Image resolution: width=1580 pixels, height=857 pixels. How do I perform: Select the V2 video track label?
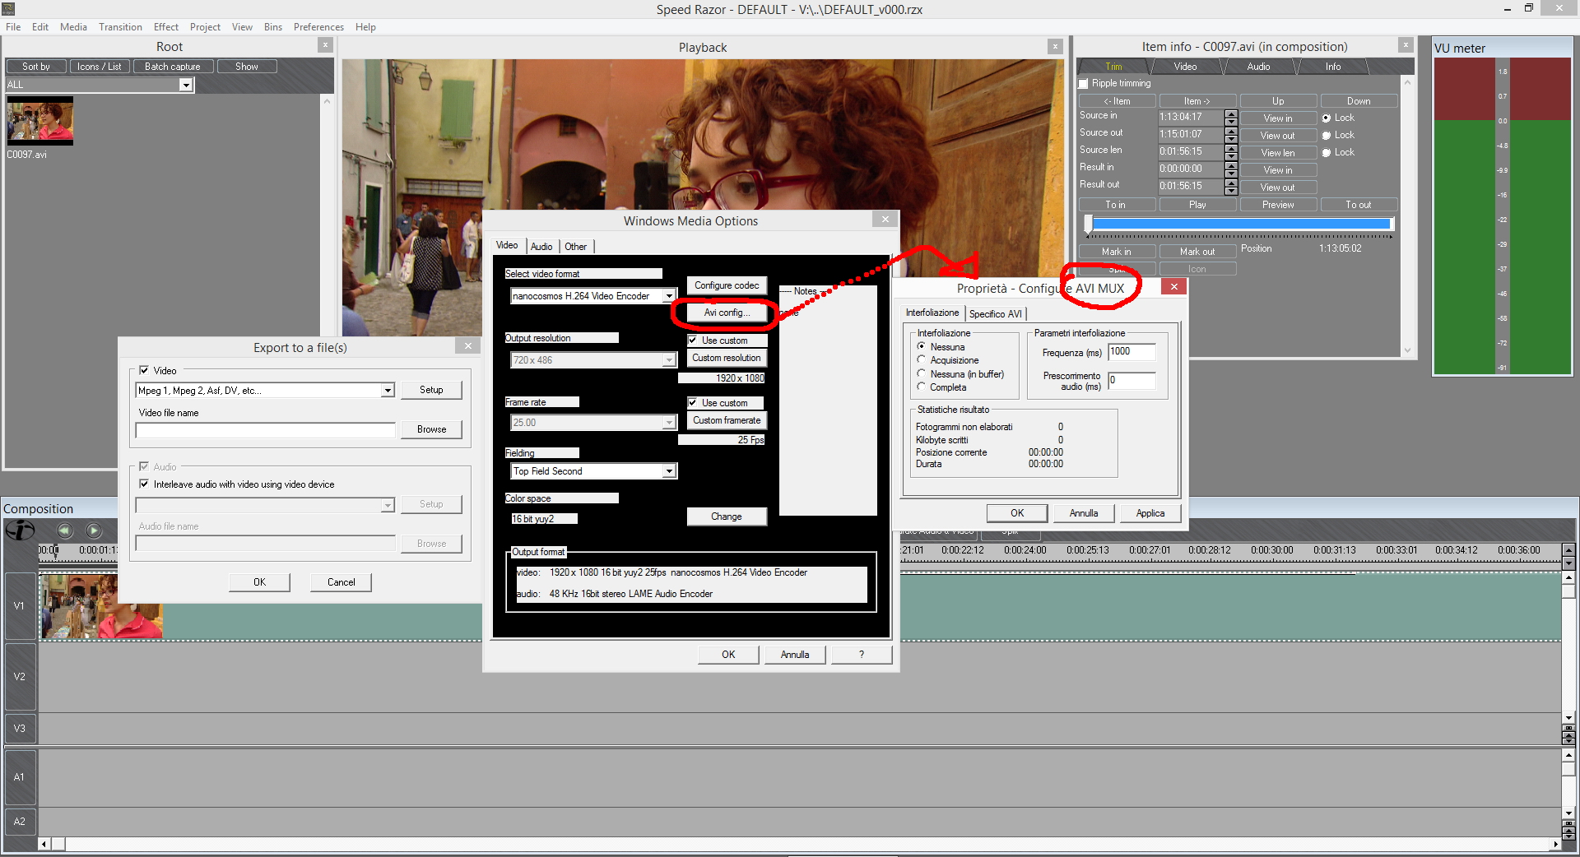pyautogui.click(x=20, y=677)
